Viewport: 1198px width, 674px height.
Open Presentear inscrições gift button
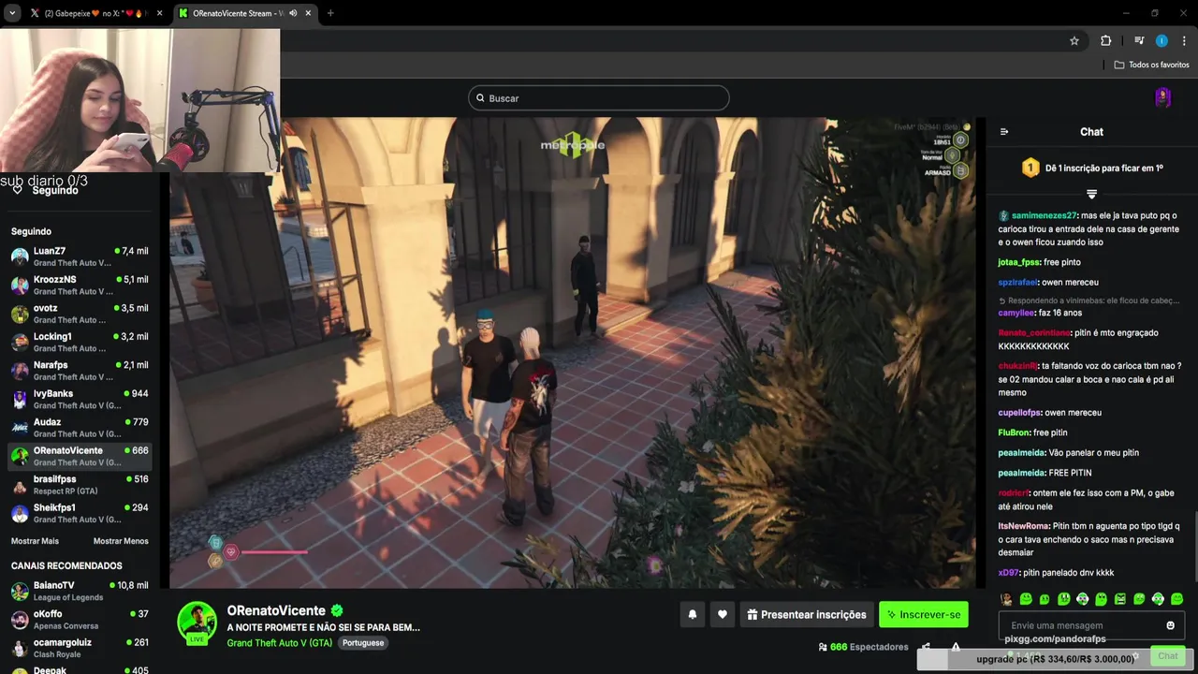[808, 614]
